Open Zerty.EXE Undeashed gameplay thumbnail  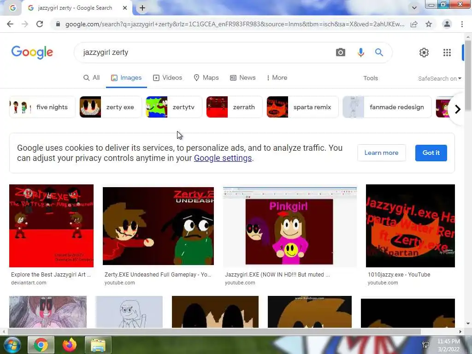(159, 226)
